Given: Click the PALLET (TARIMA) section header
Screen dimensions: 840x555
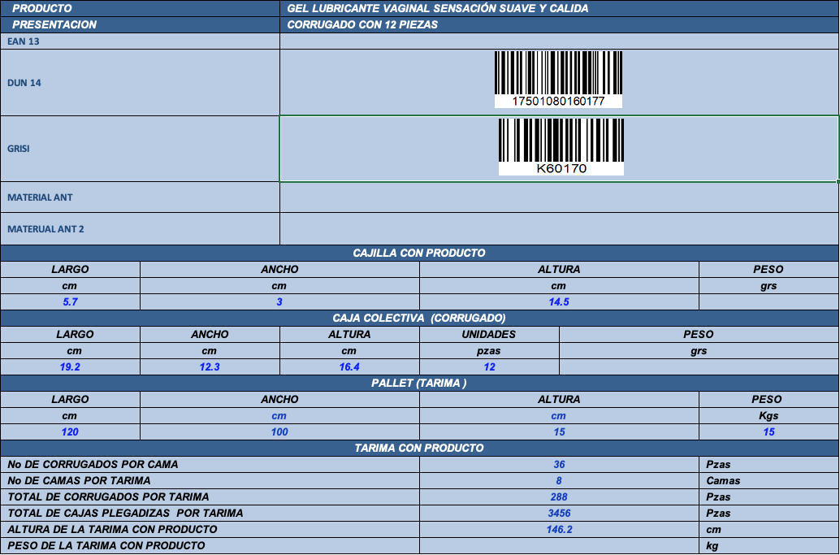Looking at the screenshot, I should coord(419,383).
